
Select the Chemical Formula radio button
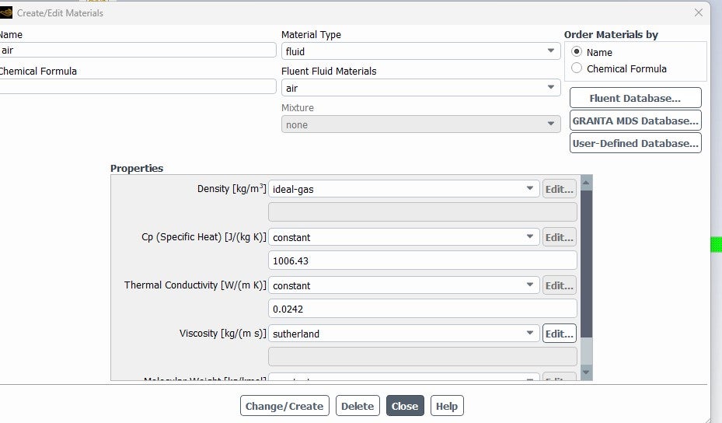577,68
